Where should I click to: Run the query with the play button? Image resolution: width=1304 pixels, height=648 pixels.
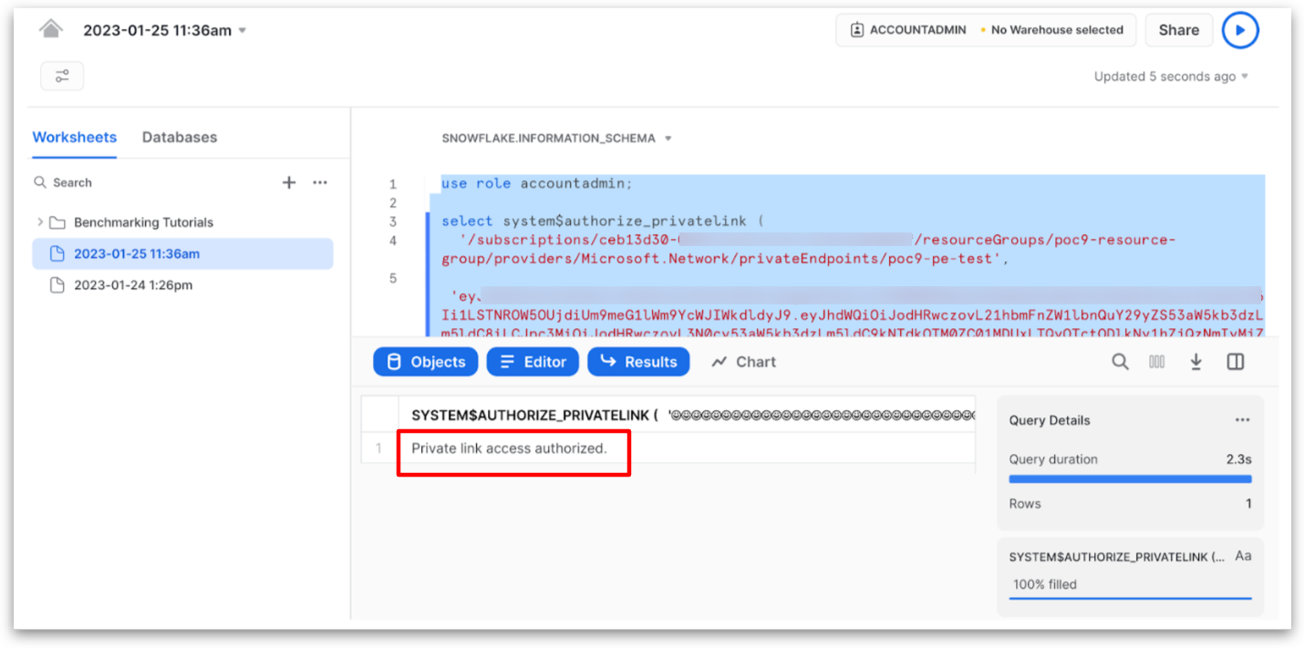point(1239,30)
